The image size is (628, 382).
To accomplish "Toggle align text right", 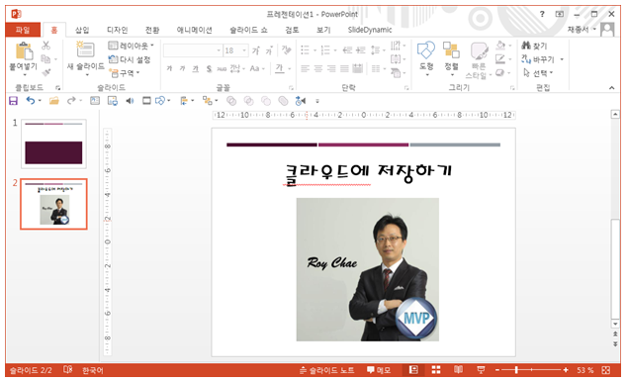I will 331,69.
